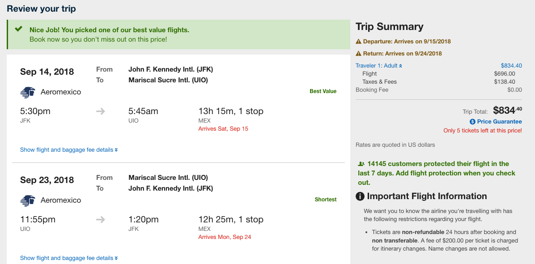Click the 'Arrives Sat, Sep 15' red notice
535x264 pixels.
tap(223, 129)
